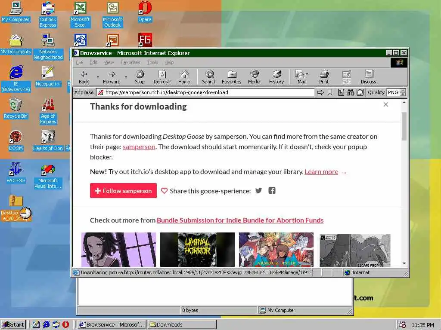Open the File menu
The height and width of the screenshot is (330, 441).
click(x=79, y=62)
